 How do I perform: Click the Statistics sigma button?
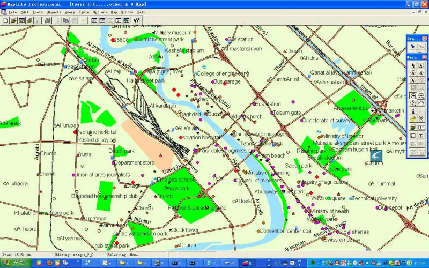pos(421,136)
